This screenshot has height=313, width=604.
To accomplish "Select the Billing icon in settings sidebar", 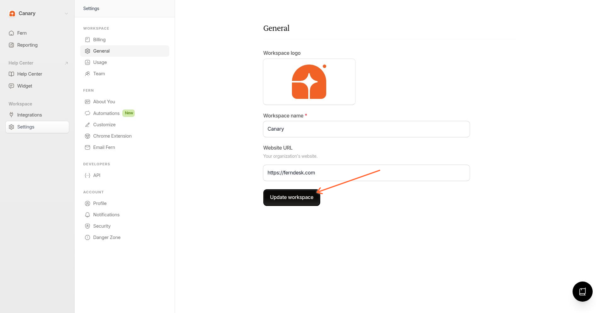I will 87,39.
